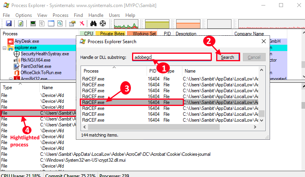305x177 pixels.
Task: Click the View DLLs/Handles toolbar icon
Action: click(x=60, y=24)
